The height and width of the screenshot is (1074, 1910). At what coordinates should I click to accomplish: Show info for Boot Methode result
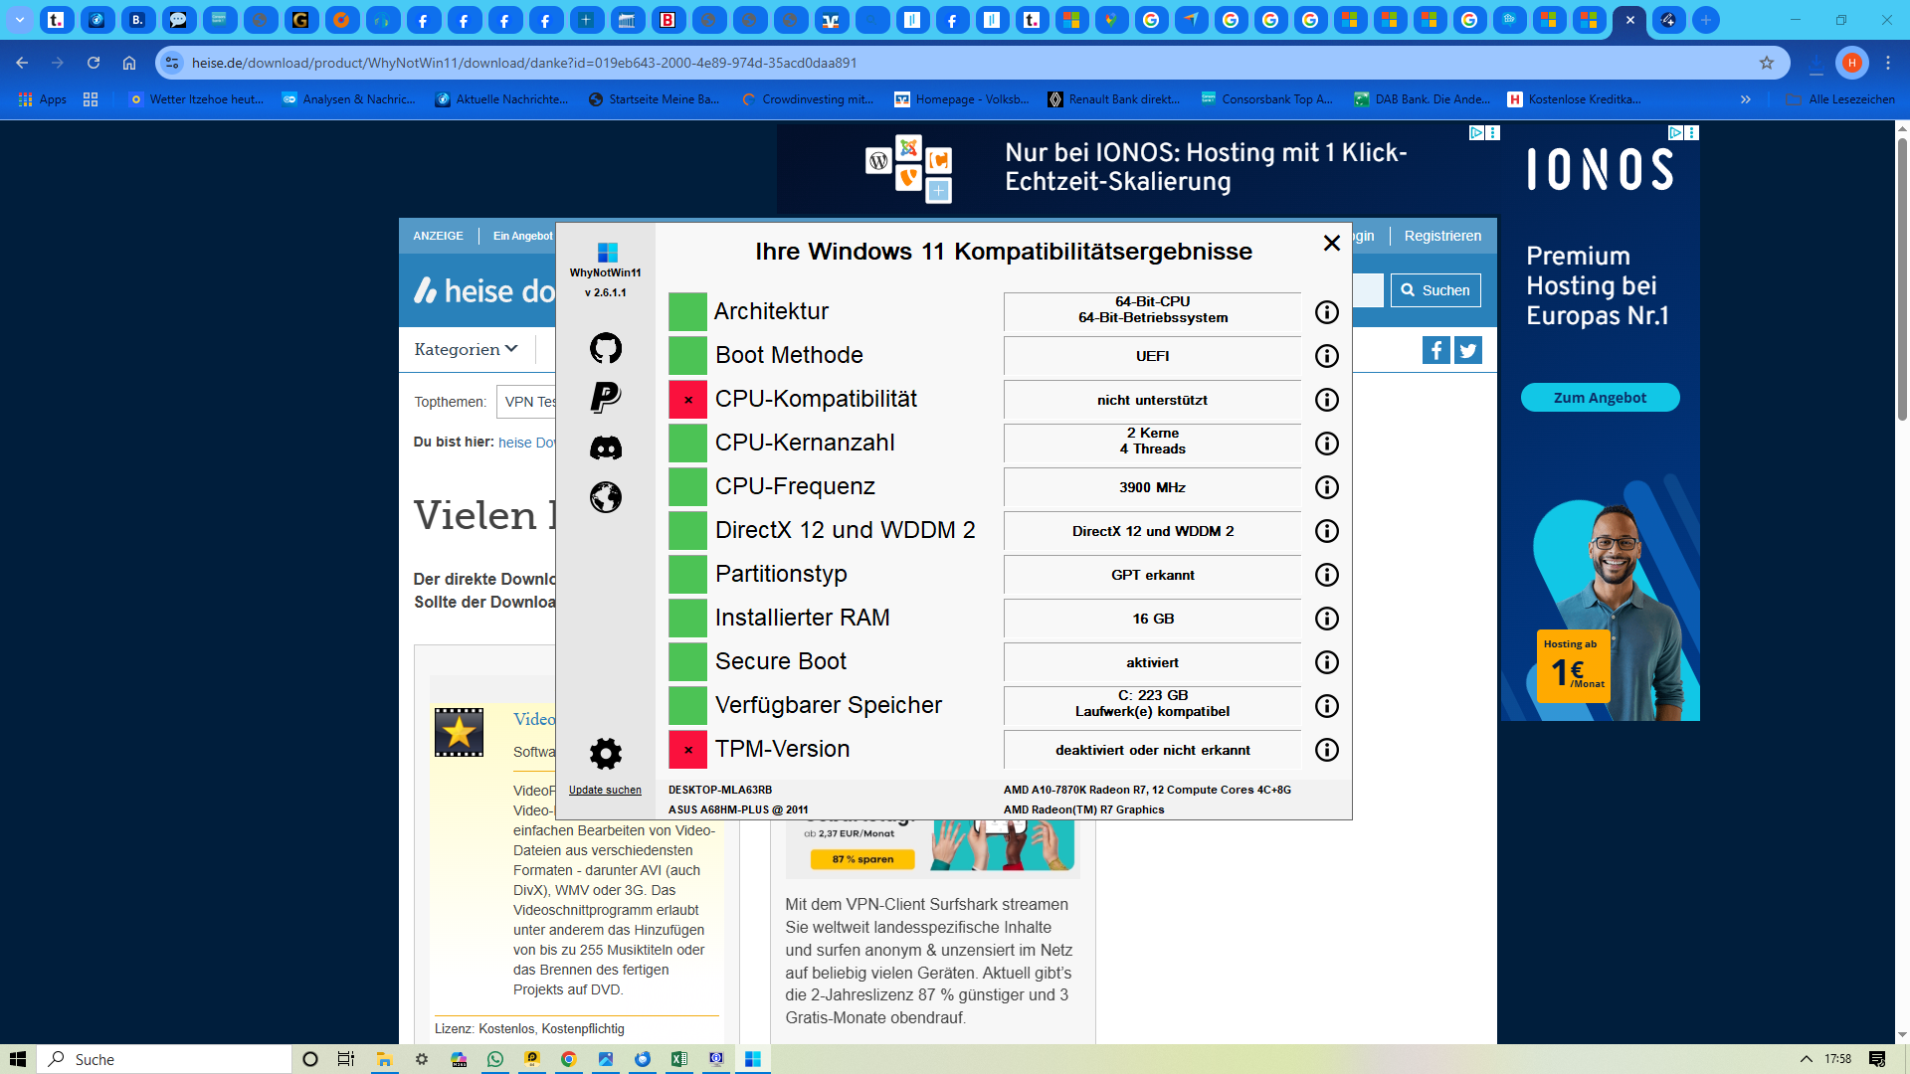click(1326, 356)
